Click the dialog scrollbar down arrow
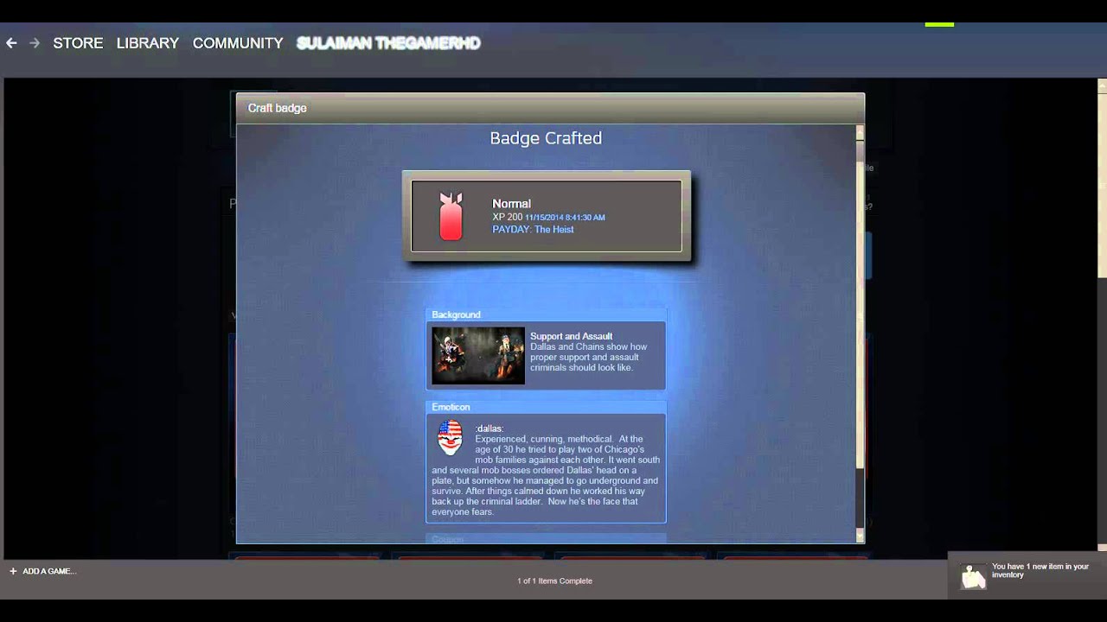 (860, 536)
